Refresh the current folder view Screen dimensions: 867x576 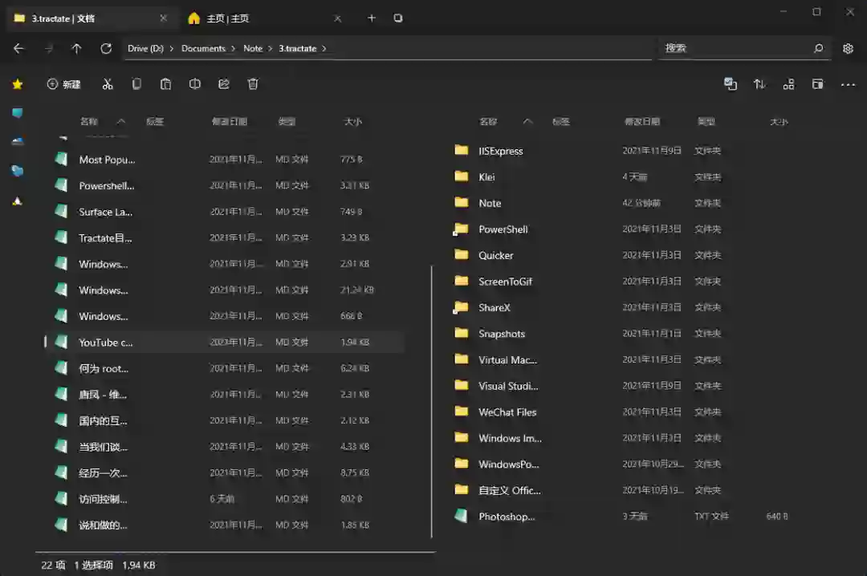pyautogui.click(x=106, y=49)
